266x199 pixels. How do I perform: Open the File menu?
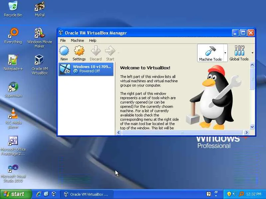pos(63,40)
